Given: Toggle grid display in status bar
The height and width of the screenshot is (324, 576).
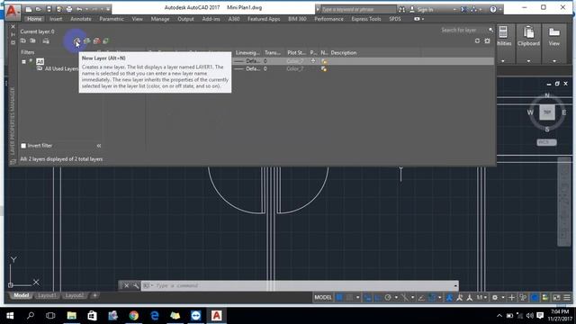Looking at the screenshot, I should (339, 298).
